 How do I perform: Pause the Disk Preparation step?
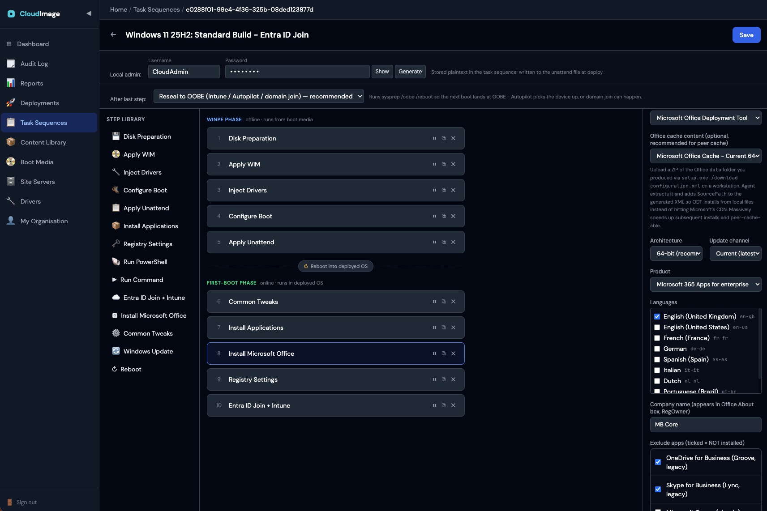coord(434,138)
